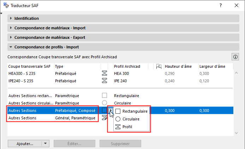245x149 pixels.
Task: Click the Préfabriqué, Composé type cell
Action: pyautogui.click(x=75, y=111)
